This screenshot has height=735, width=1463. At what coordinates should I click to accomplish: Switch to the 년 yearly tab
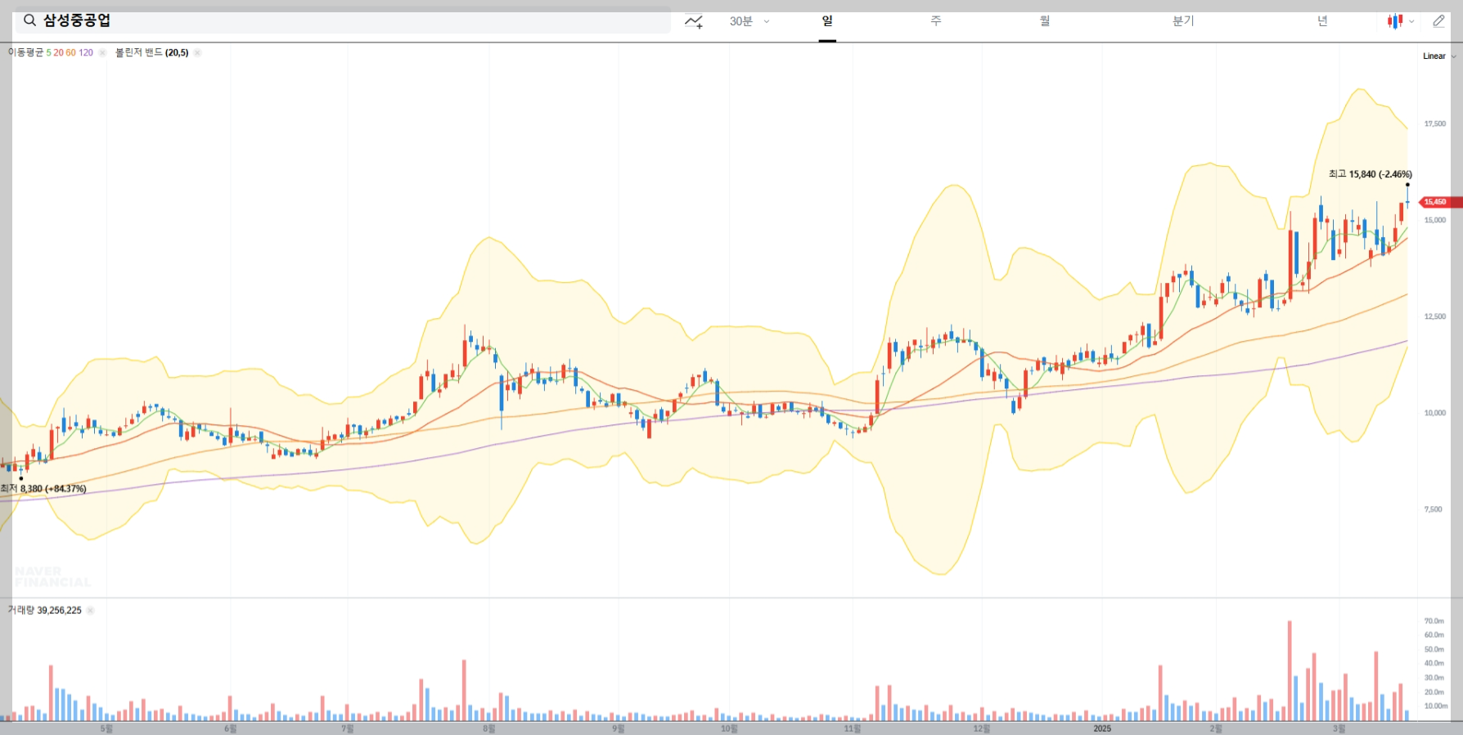click(x=1322, y=21)
